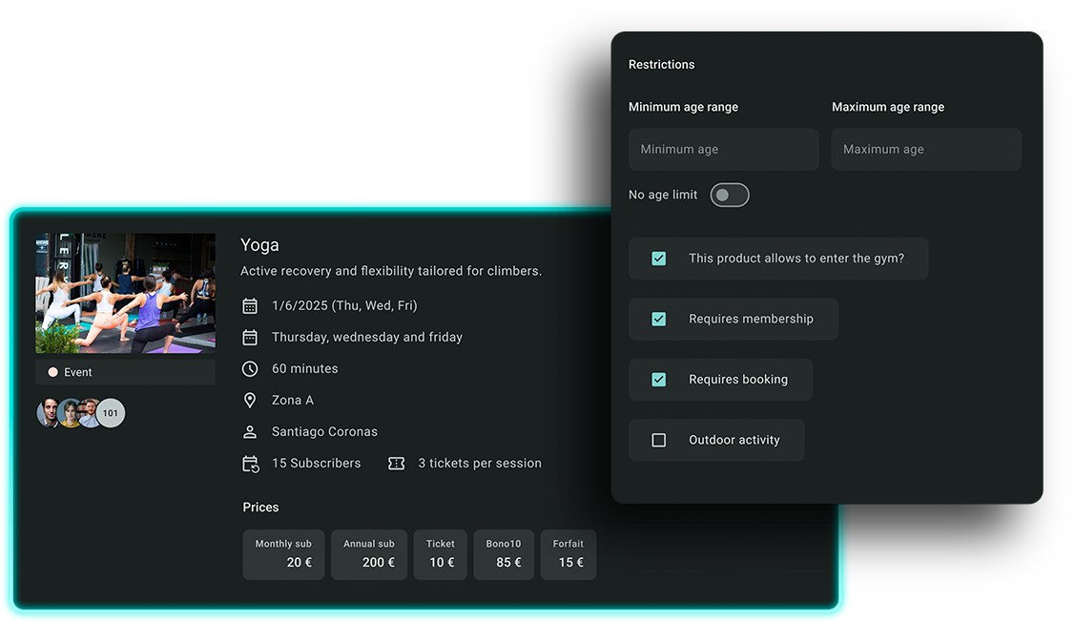Select the Monthly sub 20 € price
This screenshot has width=1075, height=622.
(x=283, y=554)
